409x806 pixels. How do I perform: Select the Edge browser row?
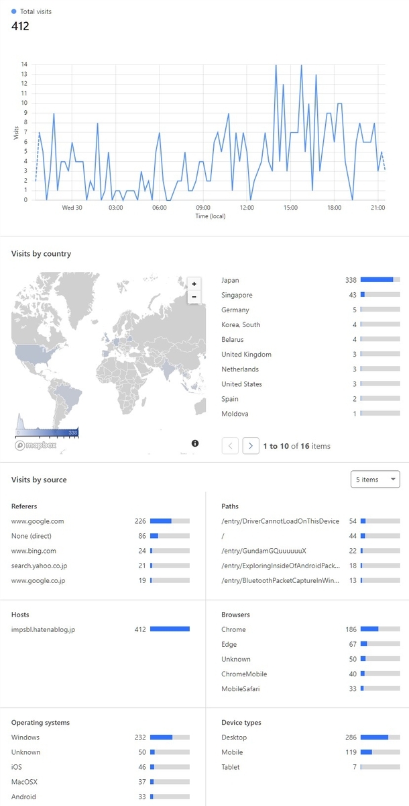(x=310, y=644)
